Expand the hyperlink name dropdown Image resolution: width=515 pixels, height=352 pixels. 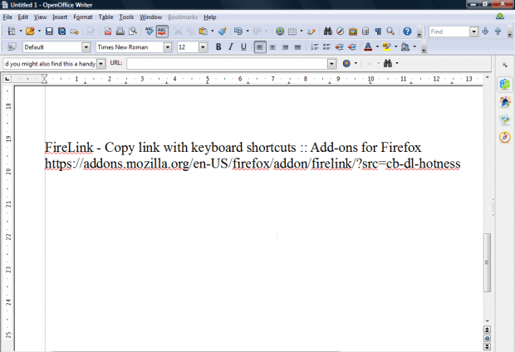click(101, 64)
